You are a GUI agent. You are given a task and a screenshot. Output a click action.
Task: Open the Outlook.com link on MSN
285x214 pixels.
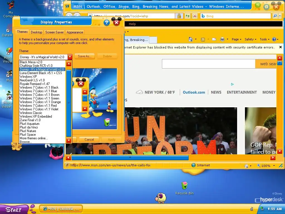[194, 92]
